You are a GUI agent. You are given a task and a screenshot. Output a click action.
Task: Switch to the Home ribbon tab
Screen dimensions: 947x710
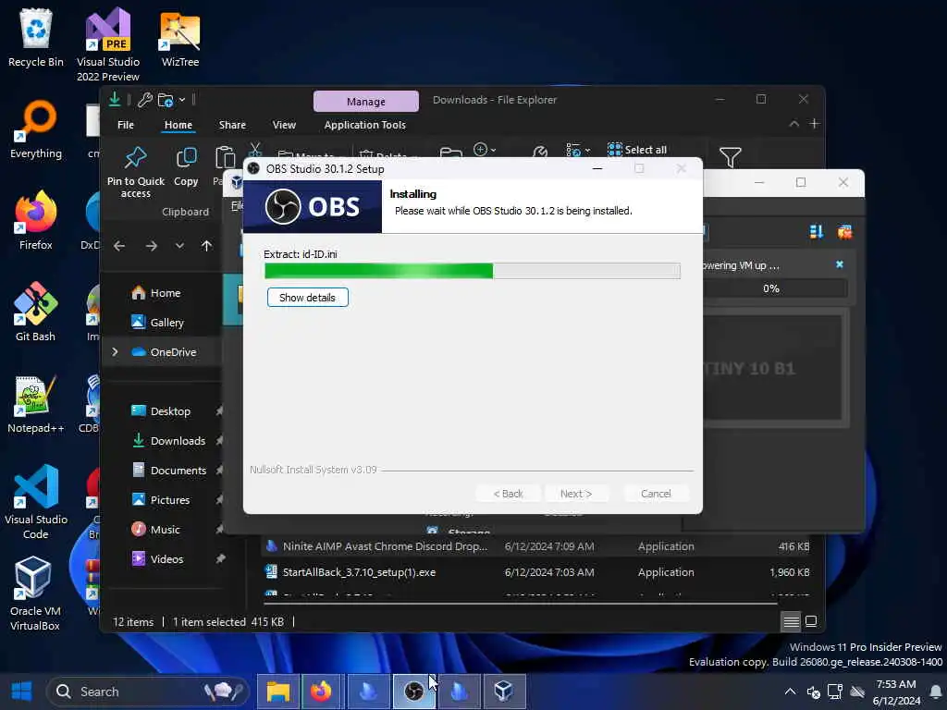click(178, 125)
